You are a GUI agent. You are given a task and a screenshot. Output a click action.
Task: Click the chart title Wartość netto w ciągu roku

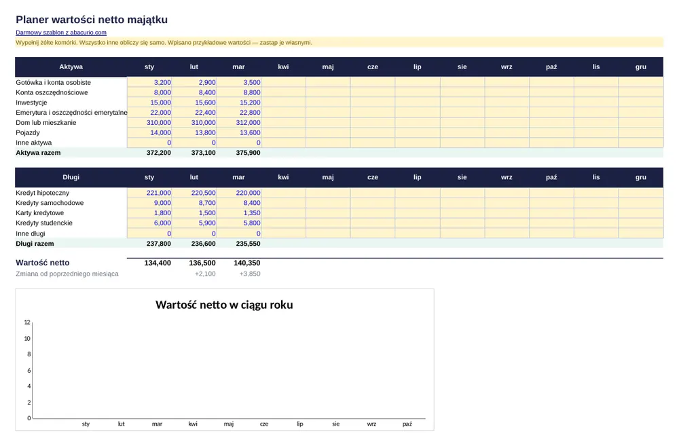[x=224, y=305]
